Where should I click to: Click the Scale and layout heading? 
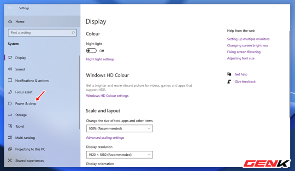103,111
